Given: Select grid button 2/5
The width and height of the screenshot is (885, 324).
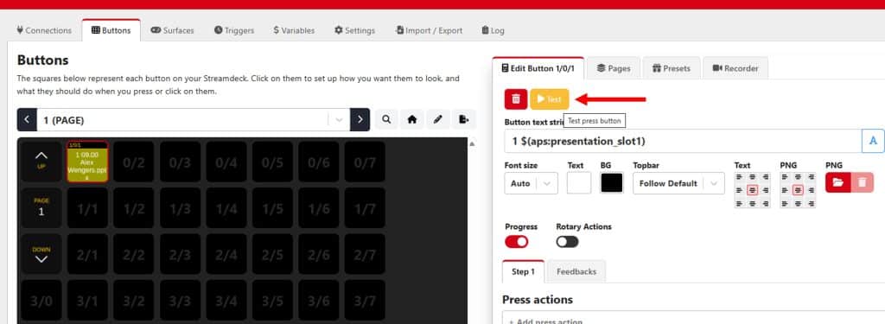Looking at the screenshot, I should point(272,254).
